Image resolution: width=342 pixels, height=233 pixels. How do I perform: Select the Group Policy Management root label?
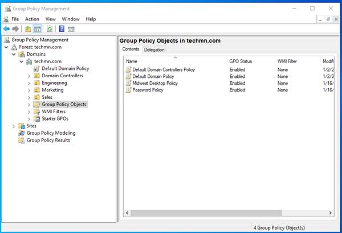pos(40,40)
